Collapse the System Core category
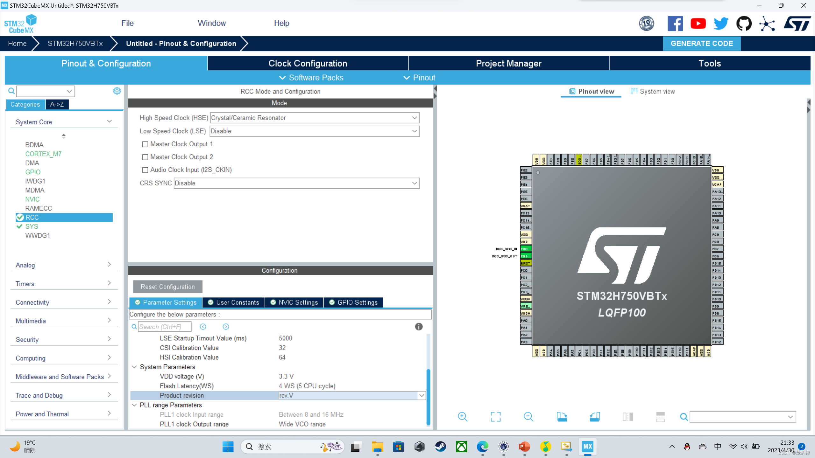The image size is (815, 458). click(110, 121)
